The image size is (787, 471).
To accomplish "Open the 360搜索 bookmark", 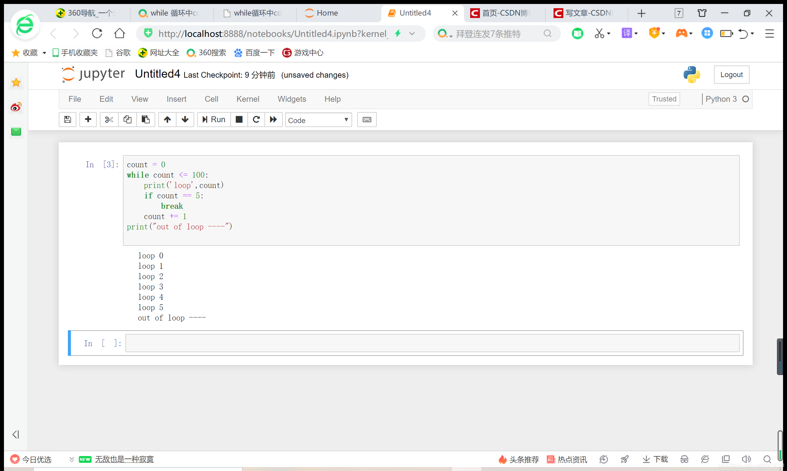I will pyautogui.click(x=206, y=53).
